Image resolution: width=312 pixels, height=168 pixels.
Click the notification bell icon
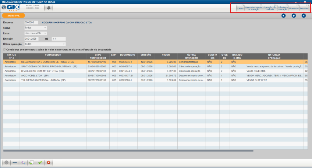(49, 8)
